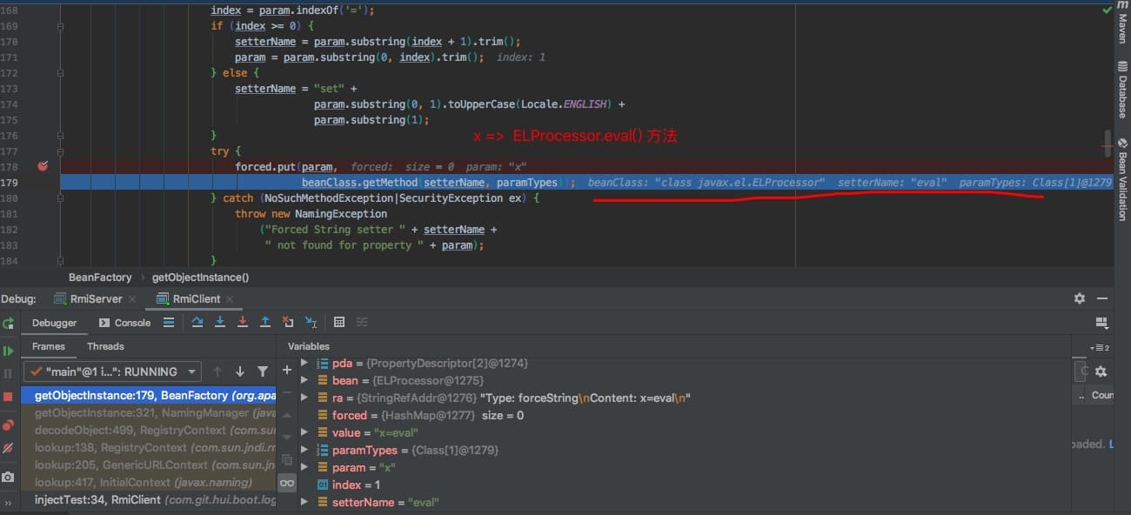Expand the bean ELProcessor variable
This screenshot has height=515, width=1131.
coord(304,380)
